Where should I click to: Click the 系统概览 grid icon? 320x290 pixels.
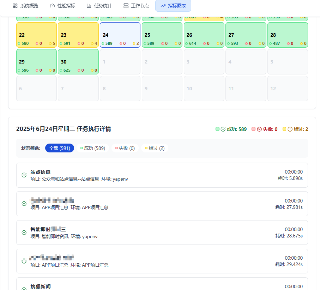(14, 6)
